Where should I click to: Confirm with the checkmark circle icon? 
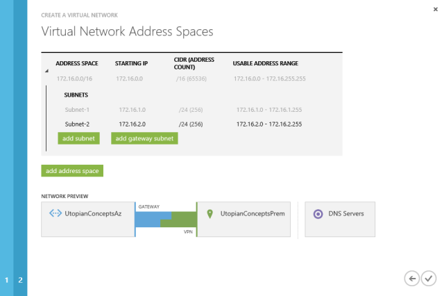[429, 279]
